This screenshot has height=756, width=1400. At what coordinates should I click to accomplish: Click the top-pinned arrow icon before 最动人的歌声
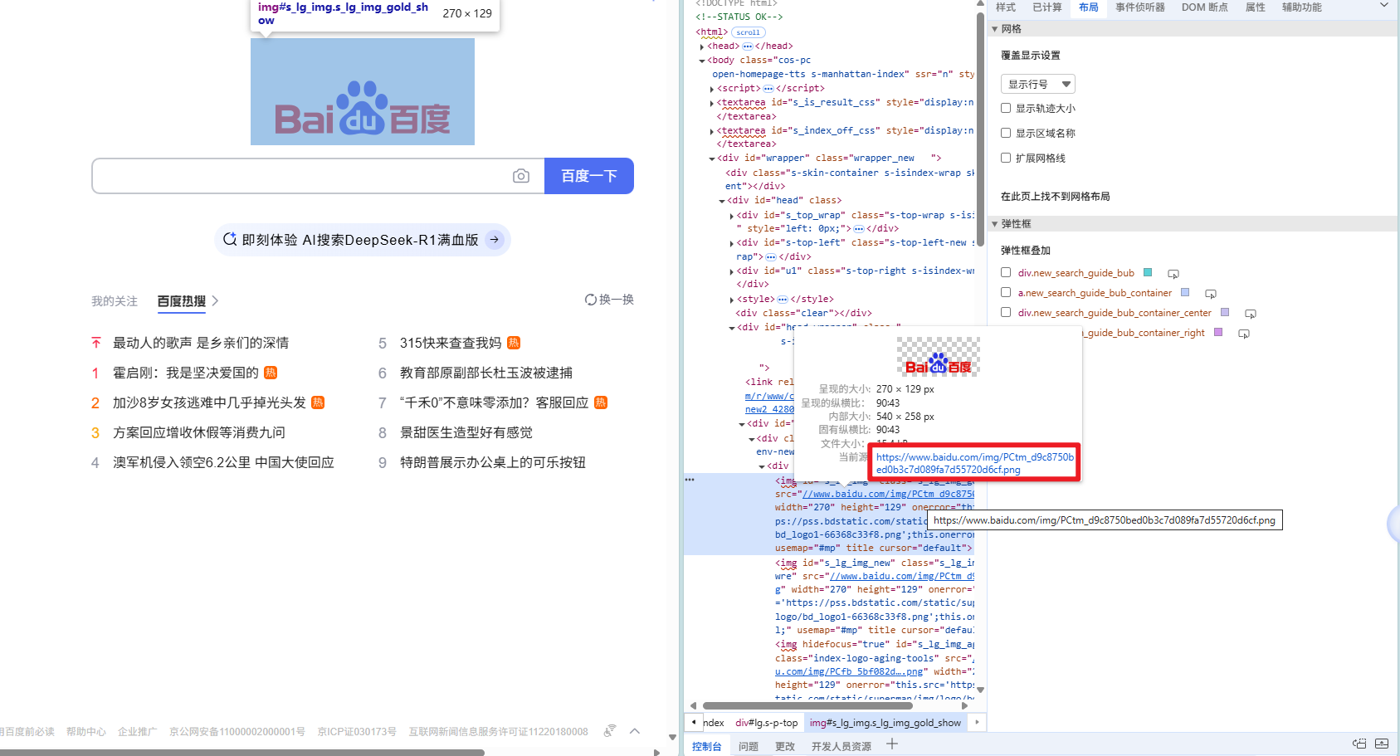tap(96, 343)
